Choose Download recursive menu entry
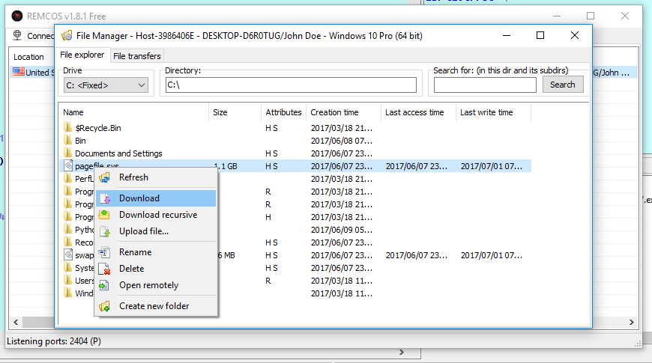 coord(156,215)
